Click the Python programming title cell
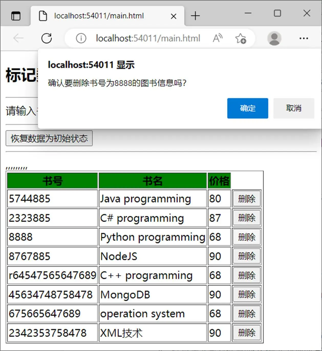The image size is (322, 351). [x=153, y=237]
